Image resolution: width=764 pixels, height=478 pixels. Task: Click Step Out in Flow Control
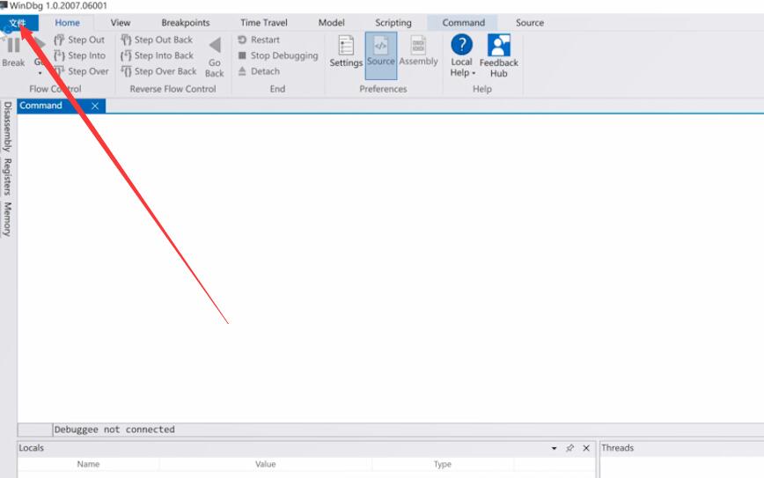(79, 40)
